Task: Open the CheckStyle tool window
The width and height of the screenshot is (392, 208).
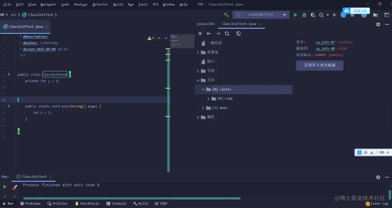Action: pos(87,204)
